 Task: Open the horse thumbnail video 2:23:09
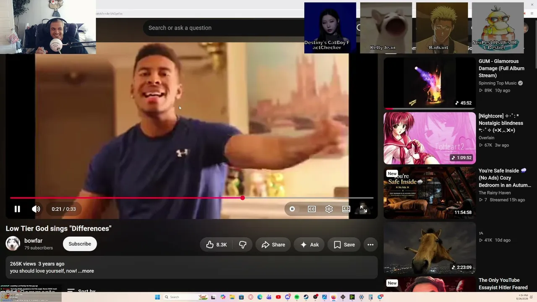(x=430, y=248)
